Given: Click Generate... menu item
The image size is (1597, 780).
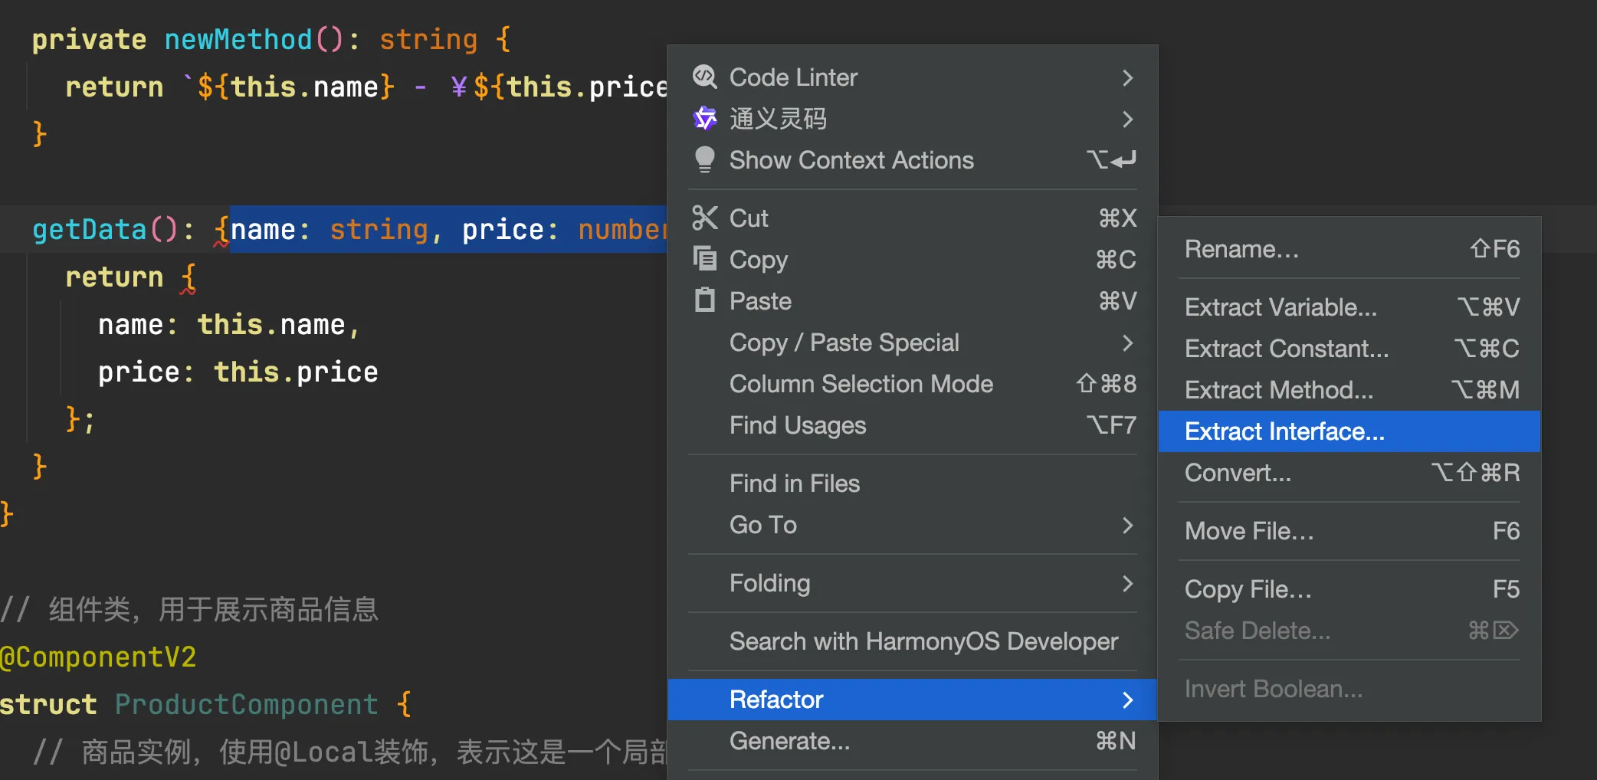Looking at the screenshot, I should pyautogui.click(x=789, y=741).
